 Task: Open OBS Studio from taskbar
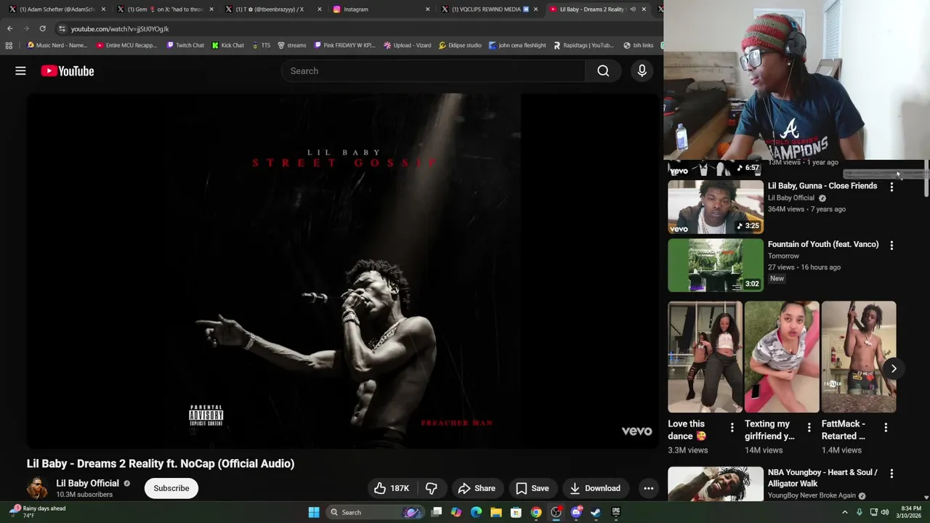tap(556, 512)
